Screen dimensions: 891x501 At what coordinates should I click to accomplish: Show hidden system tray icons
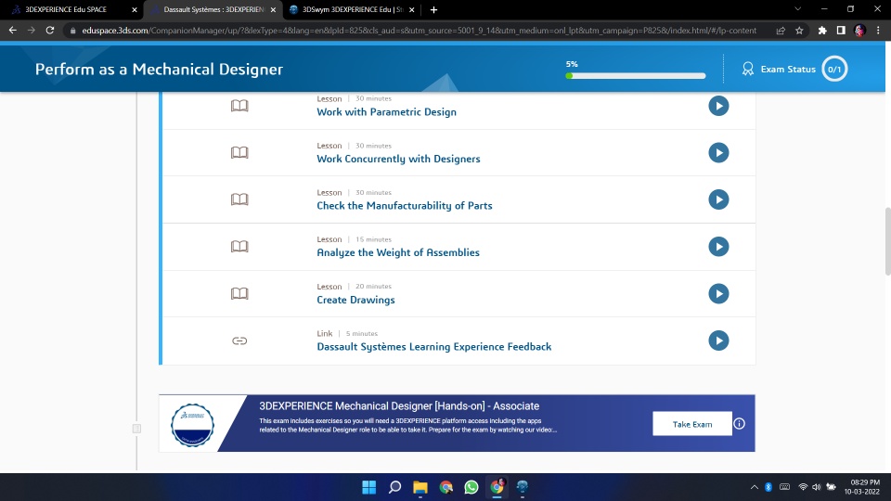coord(754,487)
